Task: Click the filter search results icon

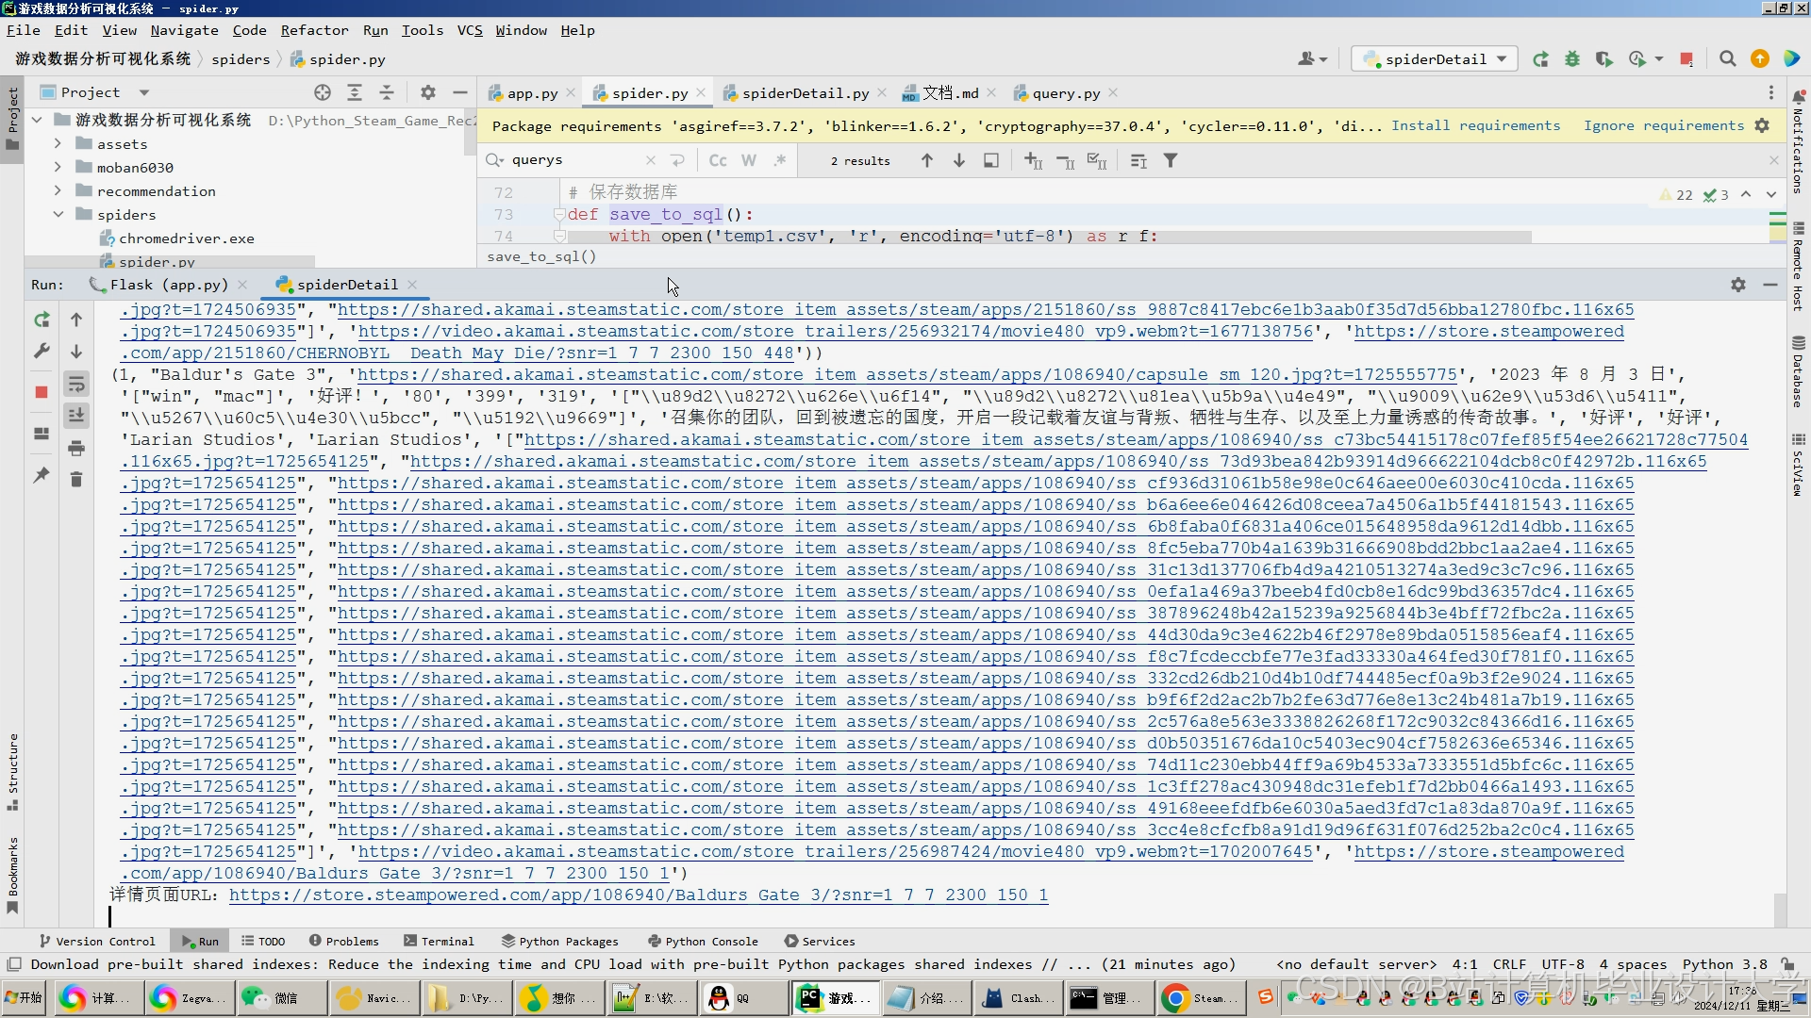Action: pyautogui.click(x=1170, y=161)
